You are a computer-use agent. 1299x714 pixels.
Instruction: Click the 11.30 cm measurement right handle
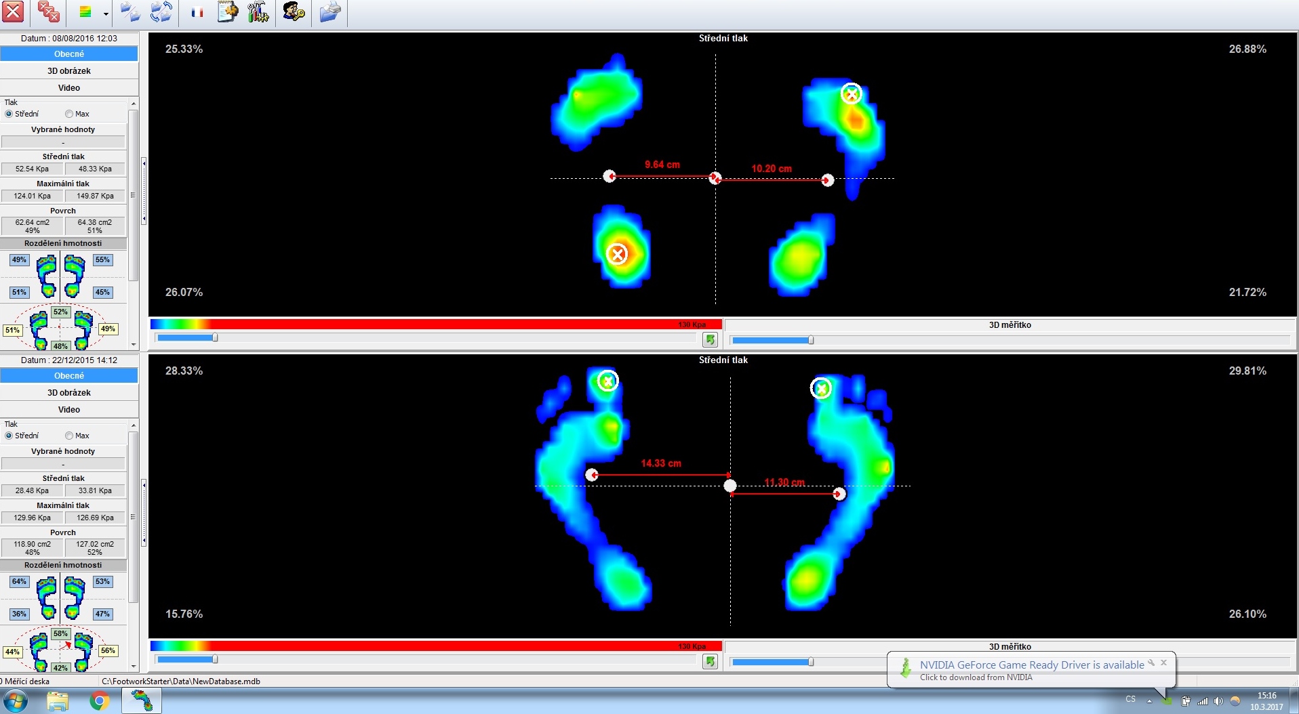click(839, 494)
